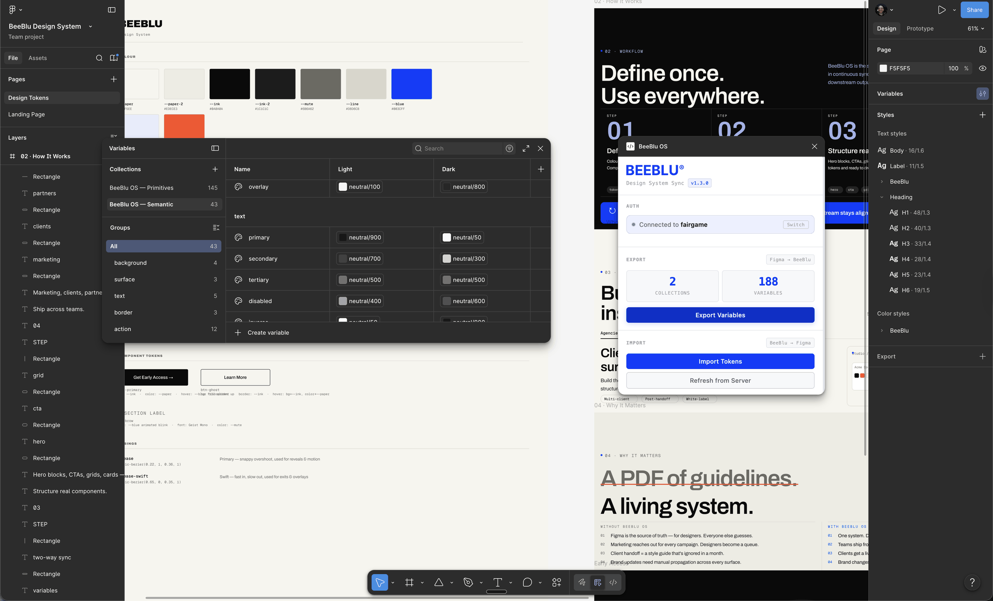Open the zoom level 61% dropdown
The image size is (993, 601).
(975, 29)
